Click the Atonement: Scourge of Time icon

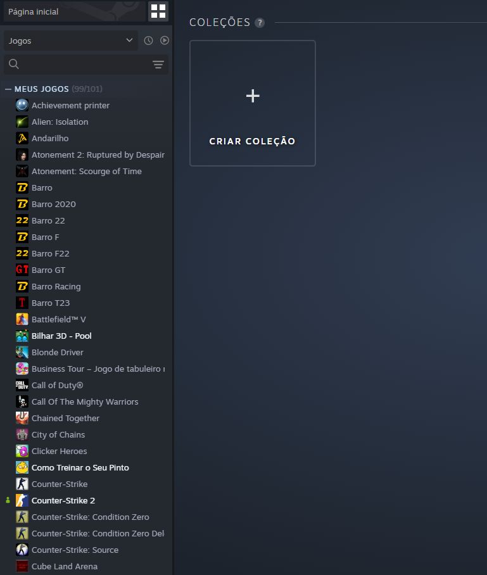(x=22, y=171)
